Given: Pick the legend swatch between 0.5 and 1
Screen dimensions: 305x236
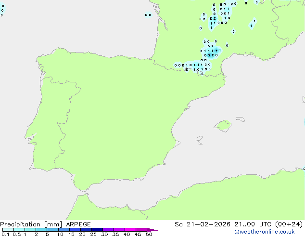Looking at the screenshot, I should click(x=19, y=230).
